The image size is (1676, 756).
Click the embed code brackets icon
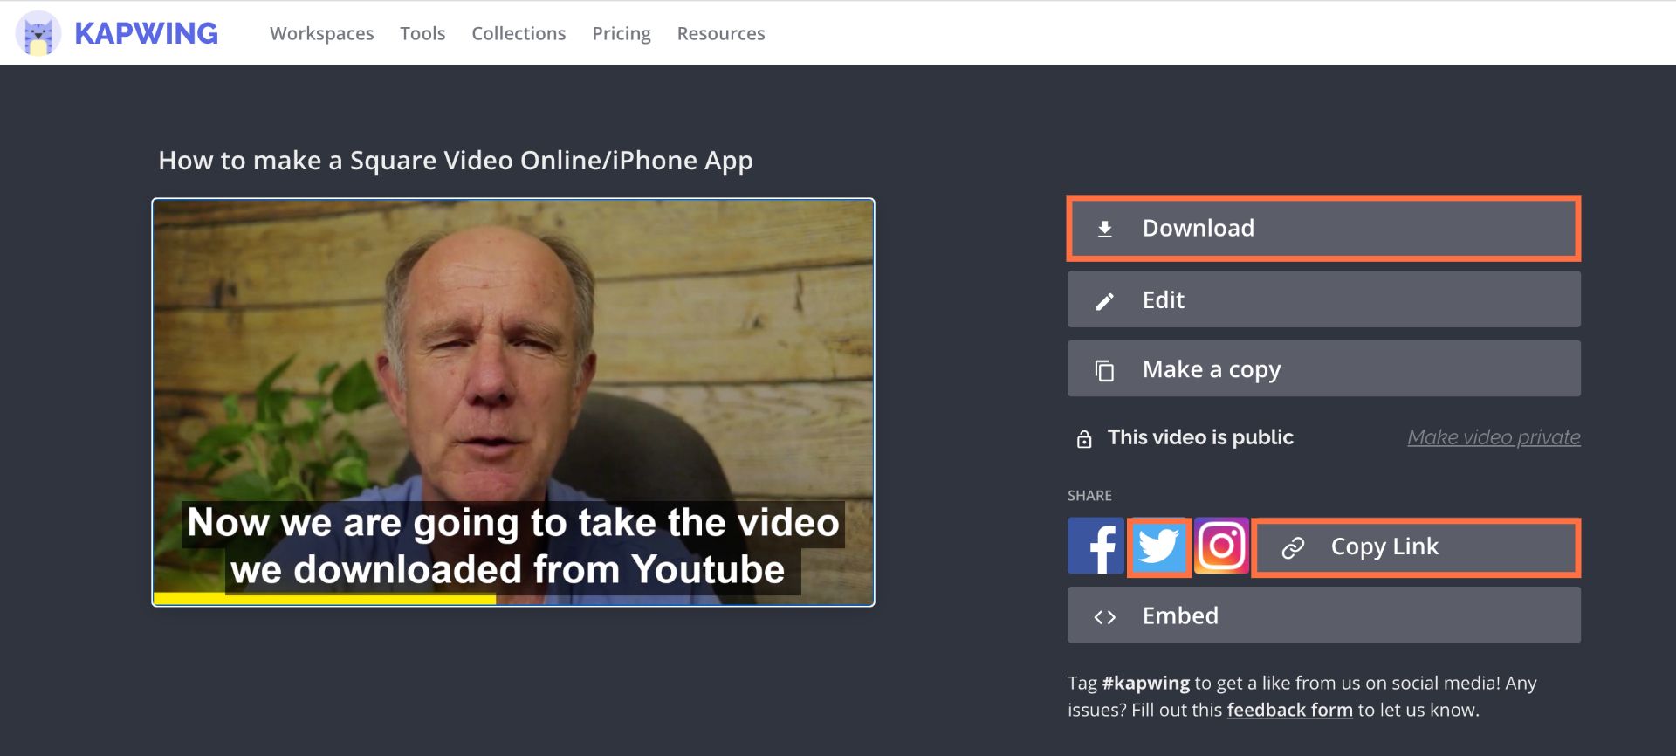pos(1104,617)
